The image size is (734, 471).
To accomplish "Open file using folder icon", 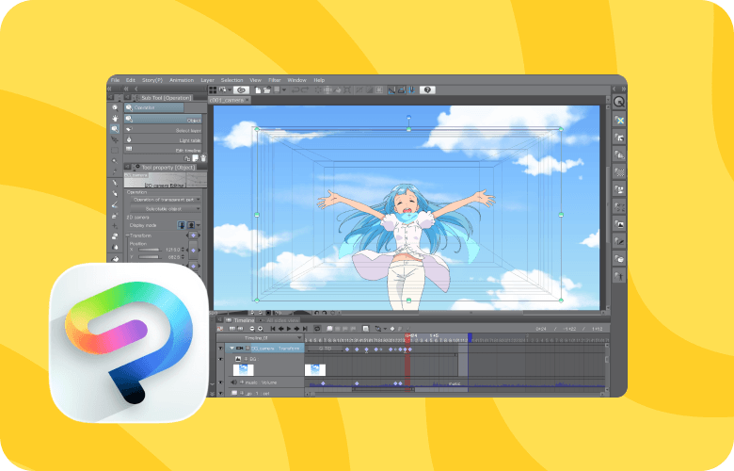I will 267,90.
